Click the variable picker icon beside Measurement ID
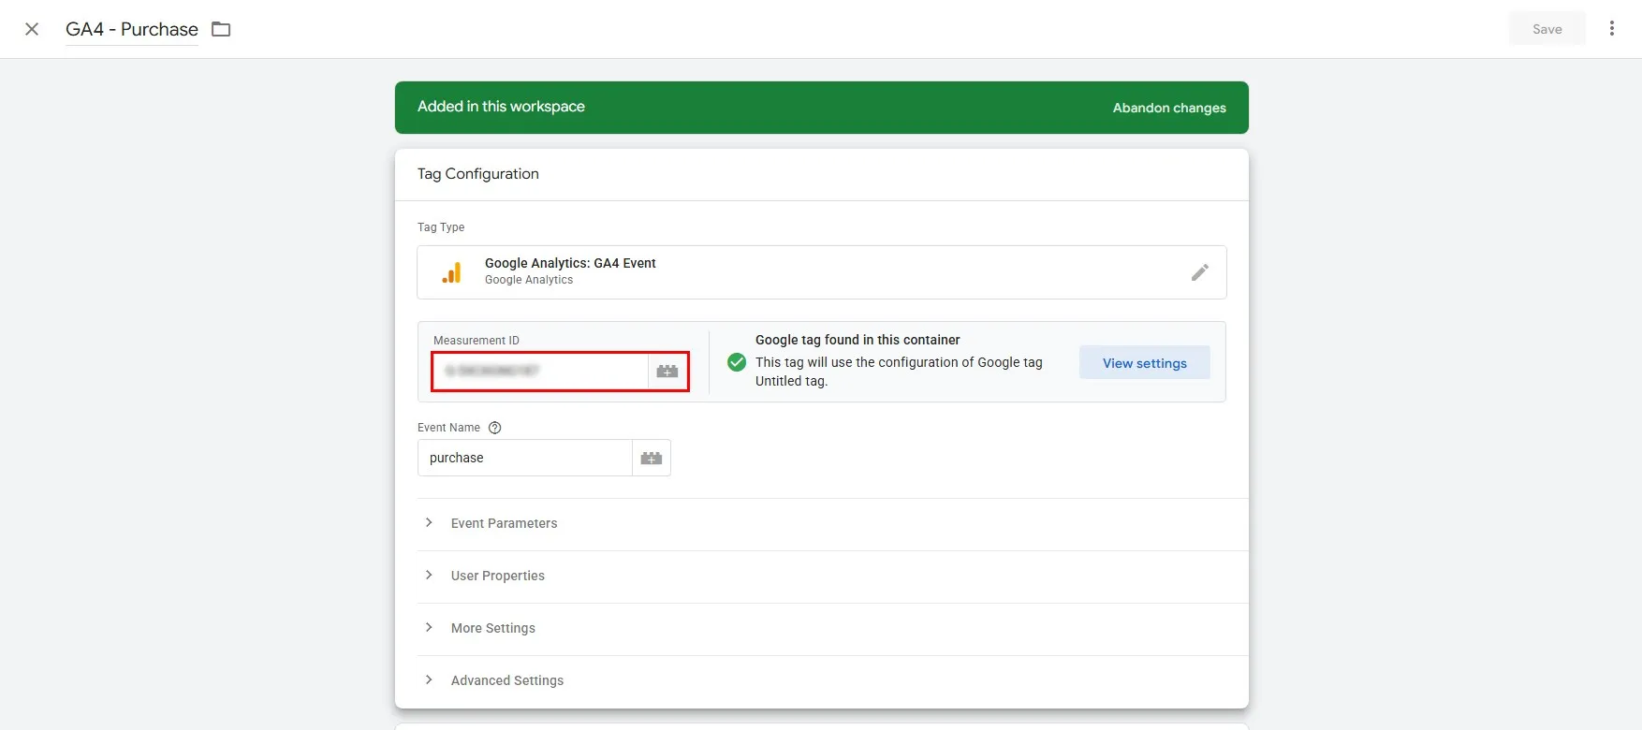1642x730 pixels. (x=667, y=372)
